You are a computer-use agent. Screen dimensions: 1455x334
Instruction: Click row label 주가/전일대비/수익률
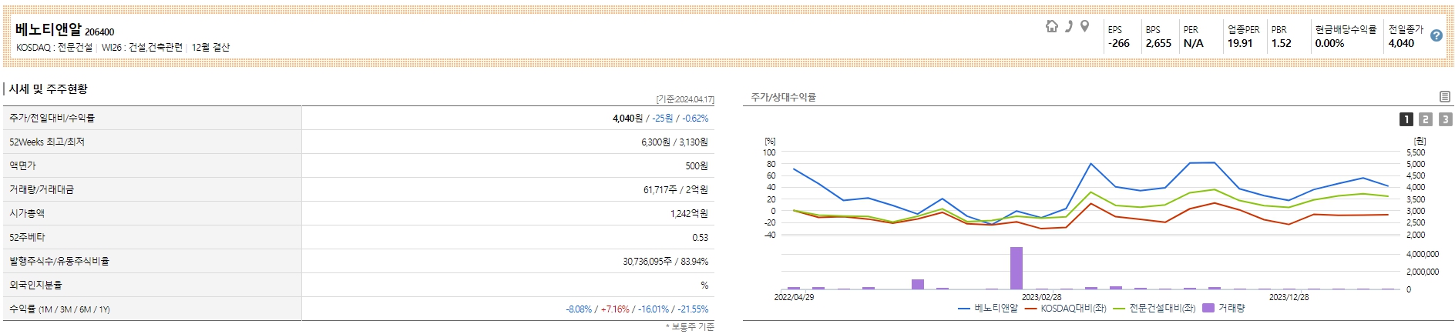click(52, 119)
